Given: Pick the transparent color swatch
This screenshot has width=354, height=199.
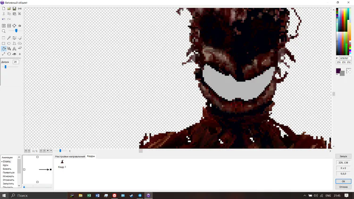Looking at the screenshot, I should click(x=349, y=71).
